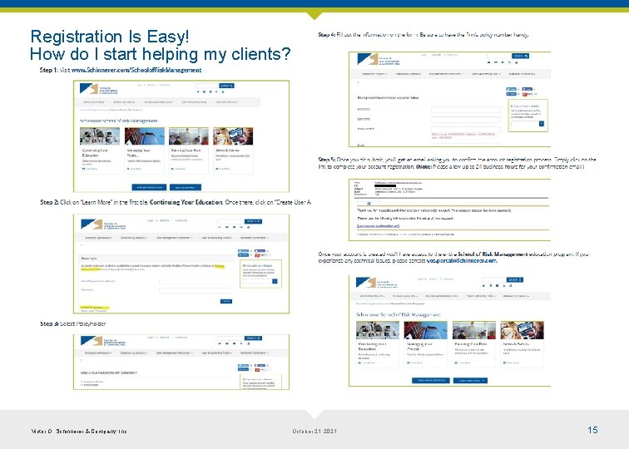
Task: Expand Sales & Marketing Tools dropdown, Step 2 screenshot
Action: pos(216,238)
